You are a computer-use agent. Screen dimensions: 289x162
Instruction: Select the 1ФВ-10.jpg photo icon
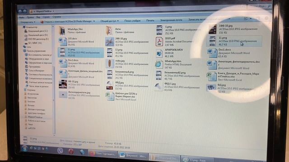(x=213, y=29)
